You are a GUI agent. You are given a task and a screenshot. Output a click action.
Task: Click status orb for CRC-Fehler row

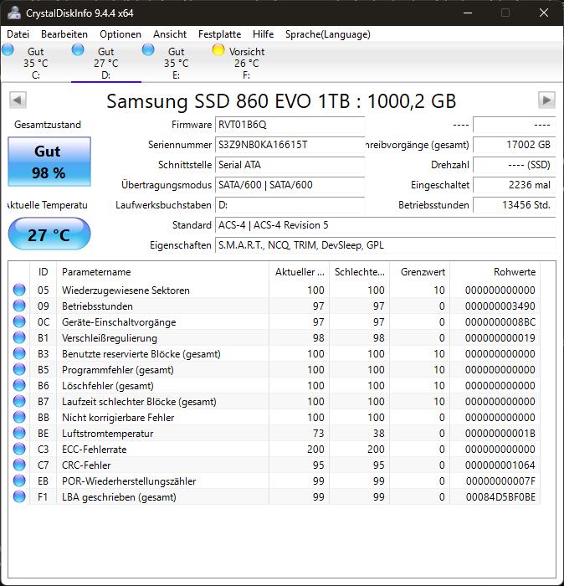(19, 465)
